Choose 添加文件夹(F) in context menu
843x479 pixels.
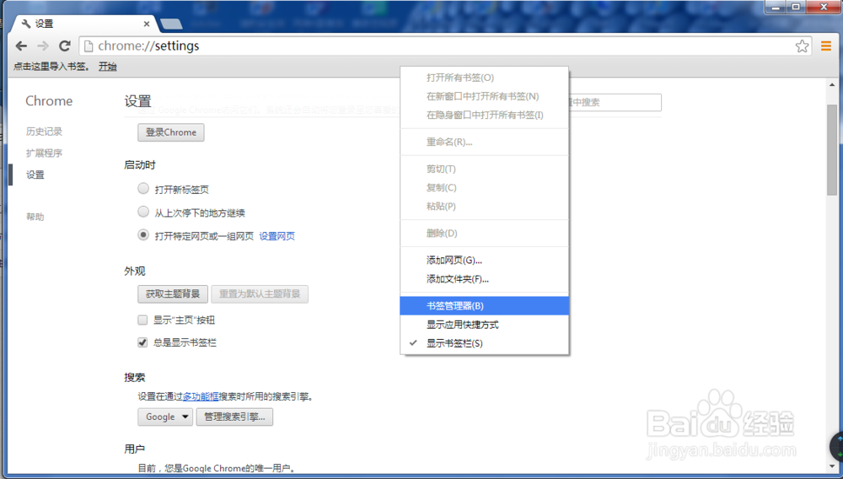coord(485,279)
